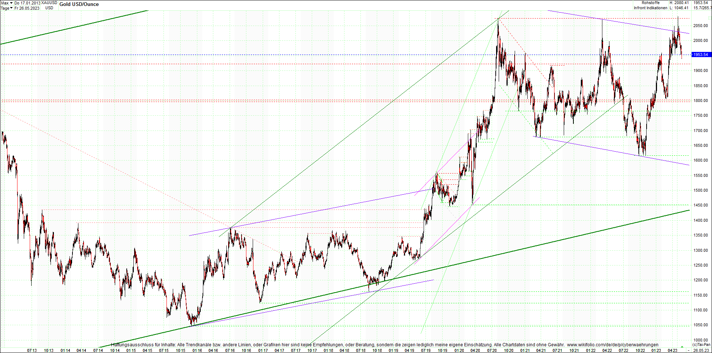Image resolution: width=712 pixels, height=353 pixels.
Task: Click the minus button beside 26.05.23
Action: [x=689, y=350]
